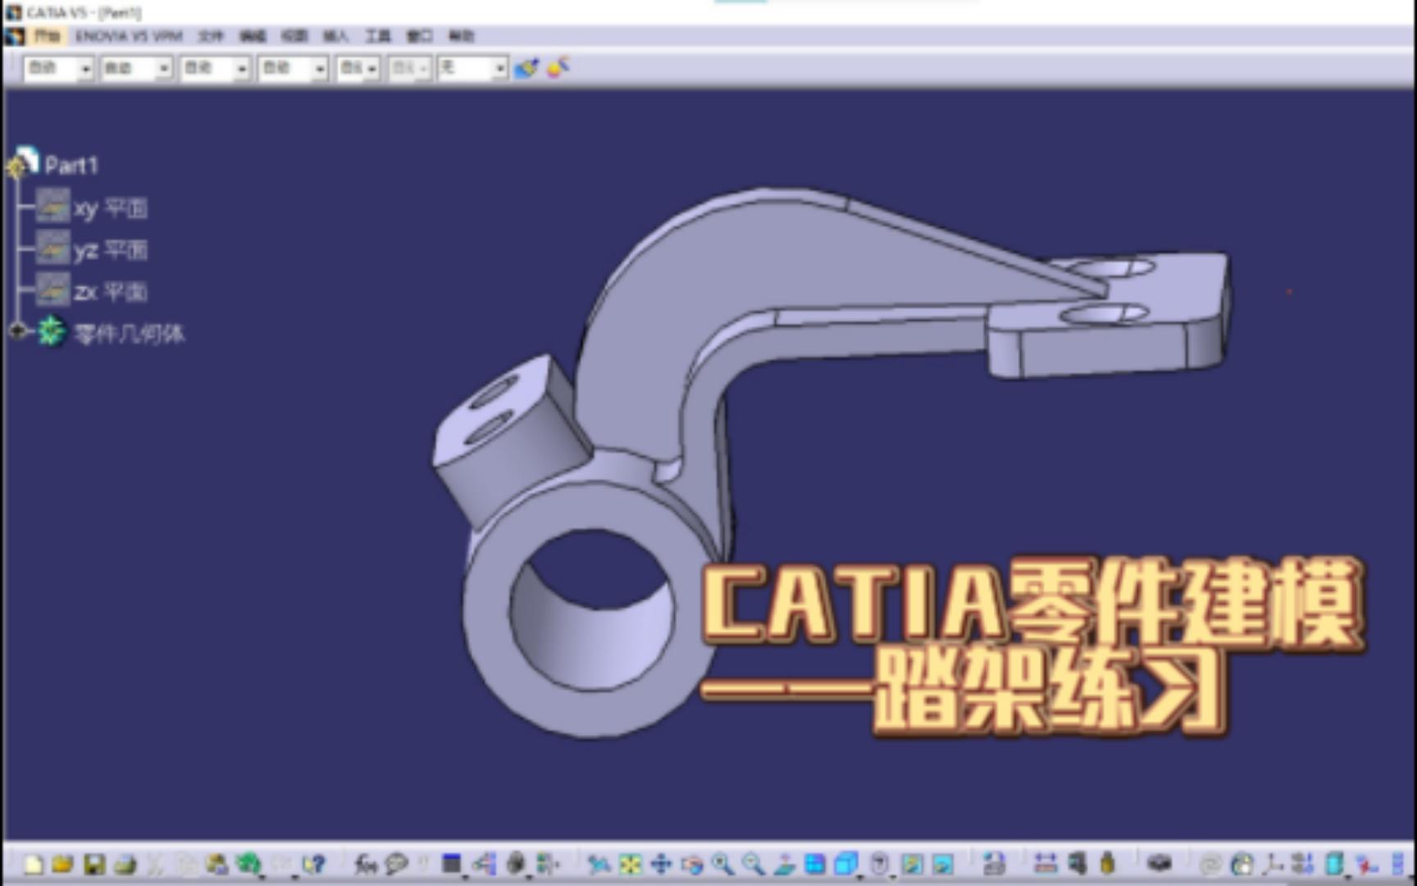This screenshot has width=1417, height=886.
Task: Click the speech bubble comment icon
Action: tap(397, 864)
